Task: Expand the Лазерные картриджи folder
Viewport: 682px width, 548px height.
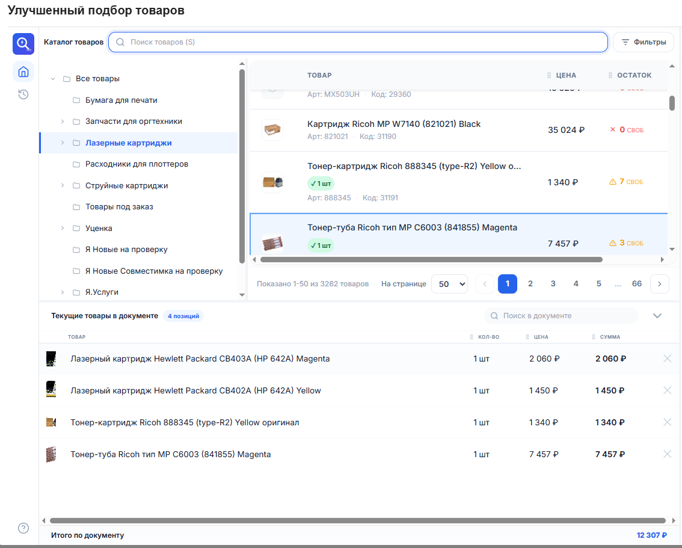Action: [x=62, y=143]
